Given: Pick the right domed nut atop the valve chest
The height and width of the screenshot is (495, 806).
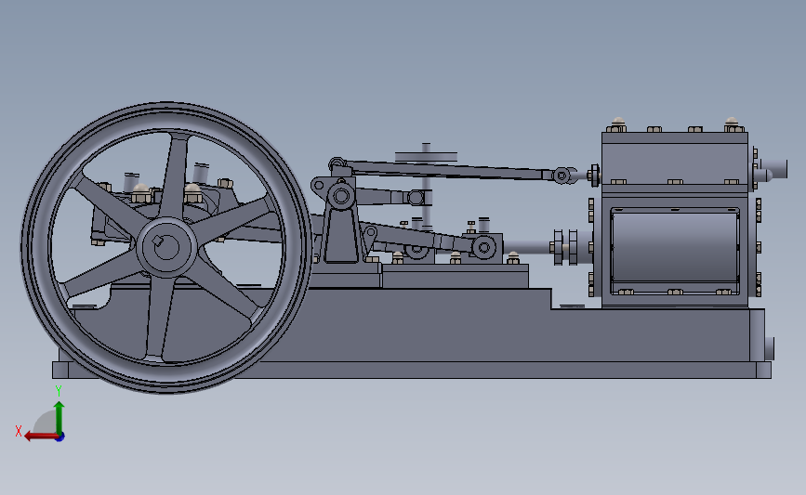Looking at the screenshot, I should tap(732, 124).
